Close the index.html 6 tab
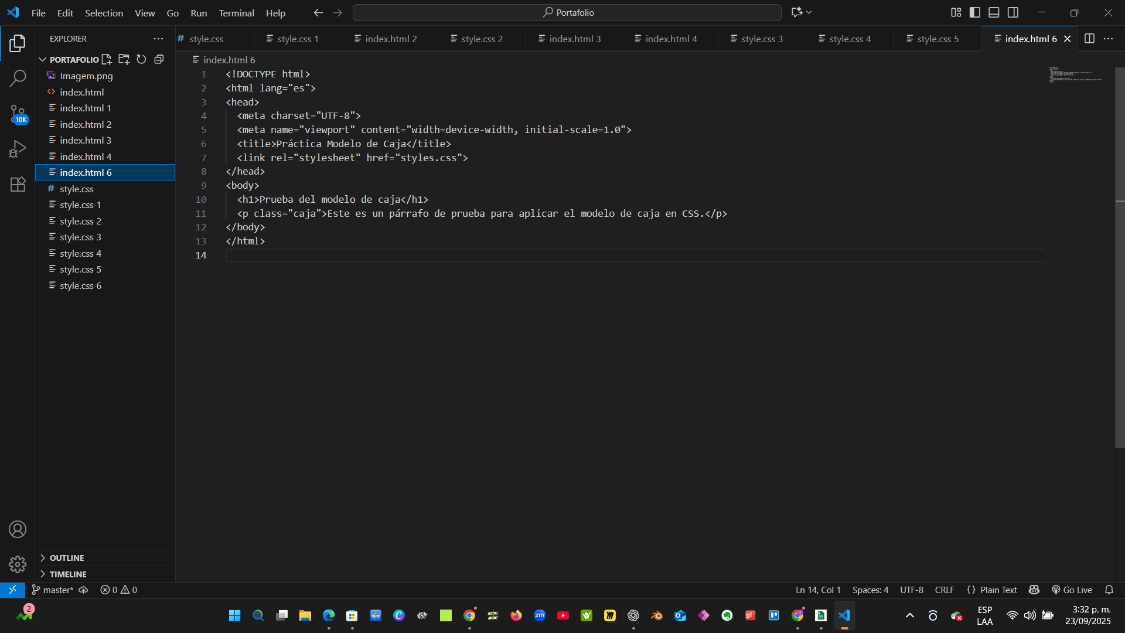 point(1067,39)
